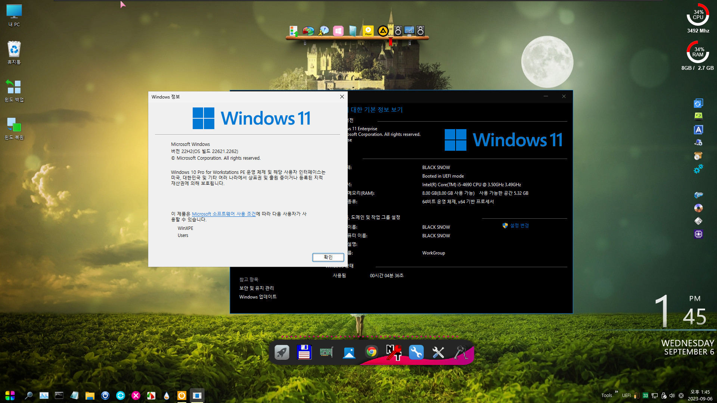Click the blue power button taskbar icon
Screen dimensions: 717x403
click(105, 395)
